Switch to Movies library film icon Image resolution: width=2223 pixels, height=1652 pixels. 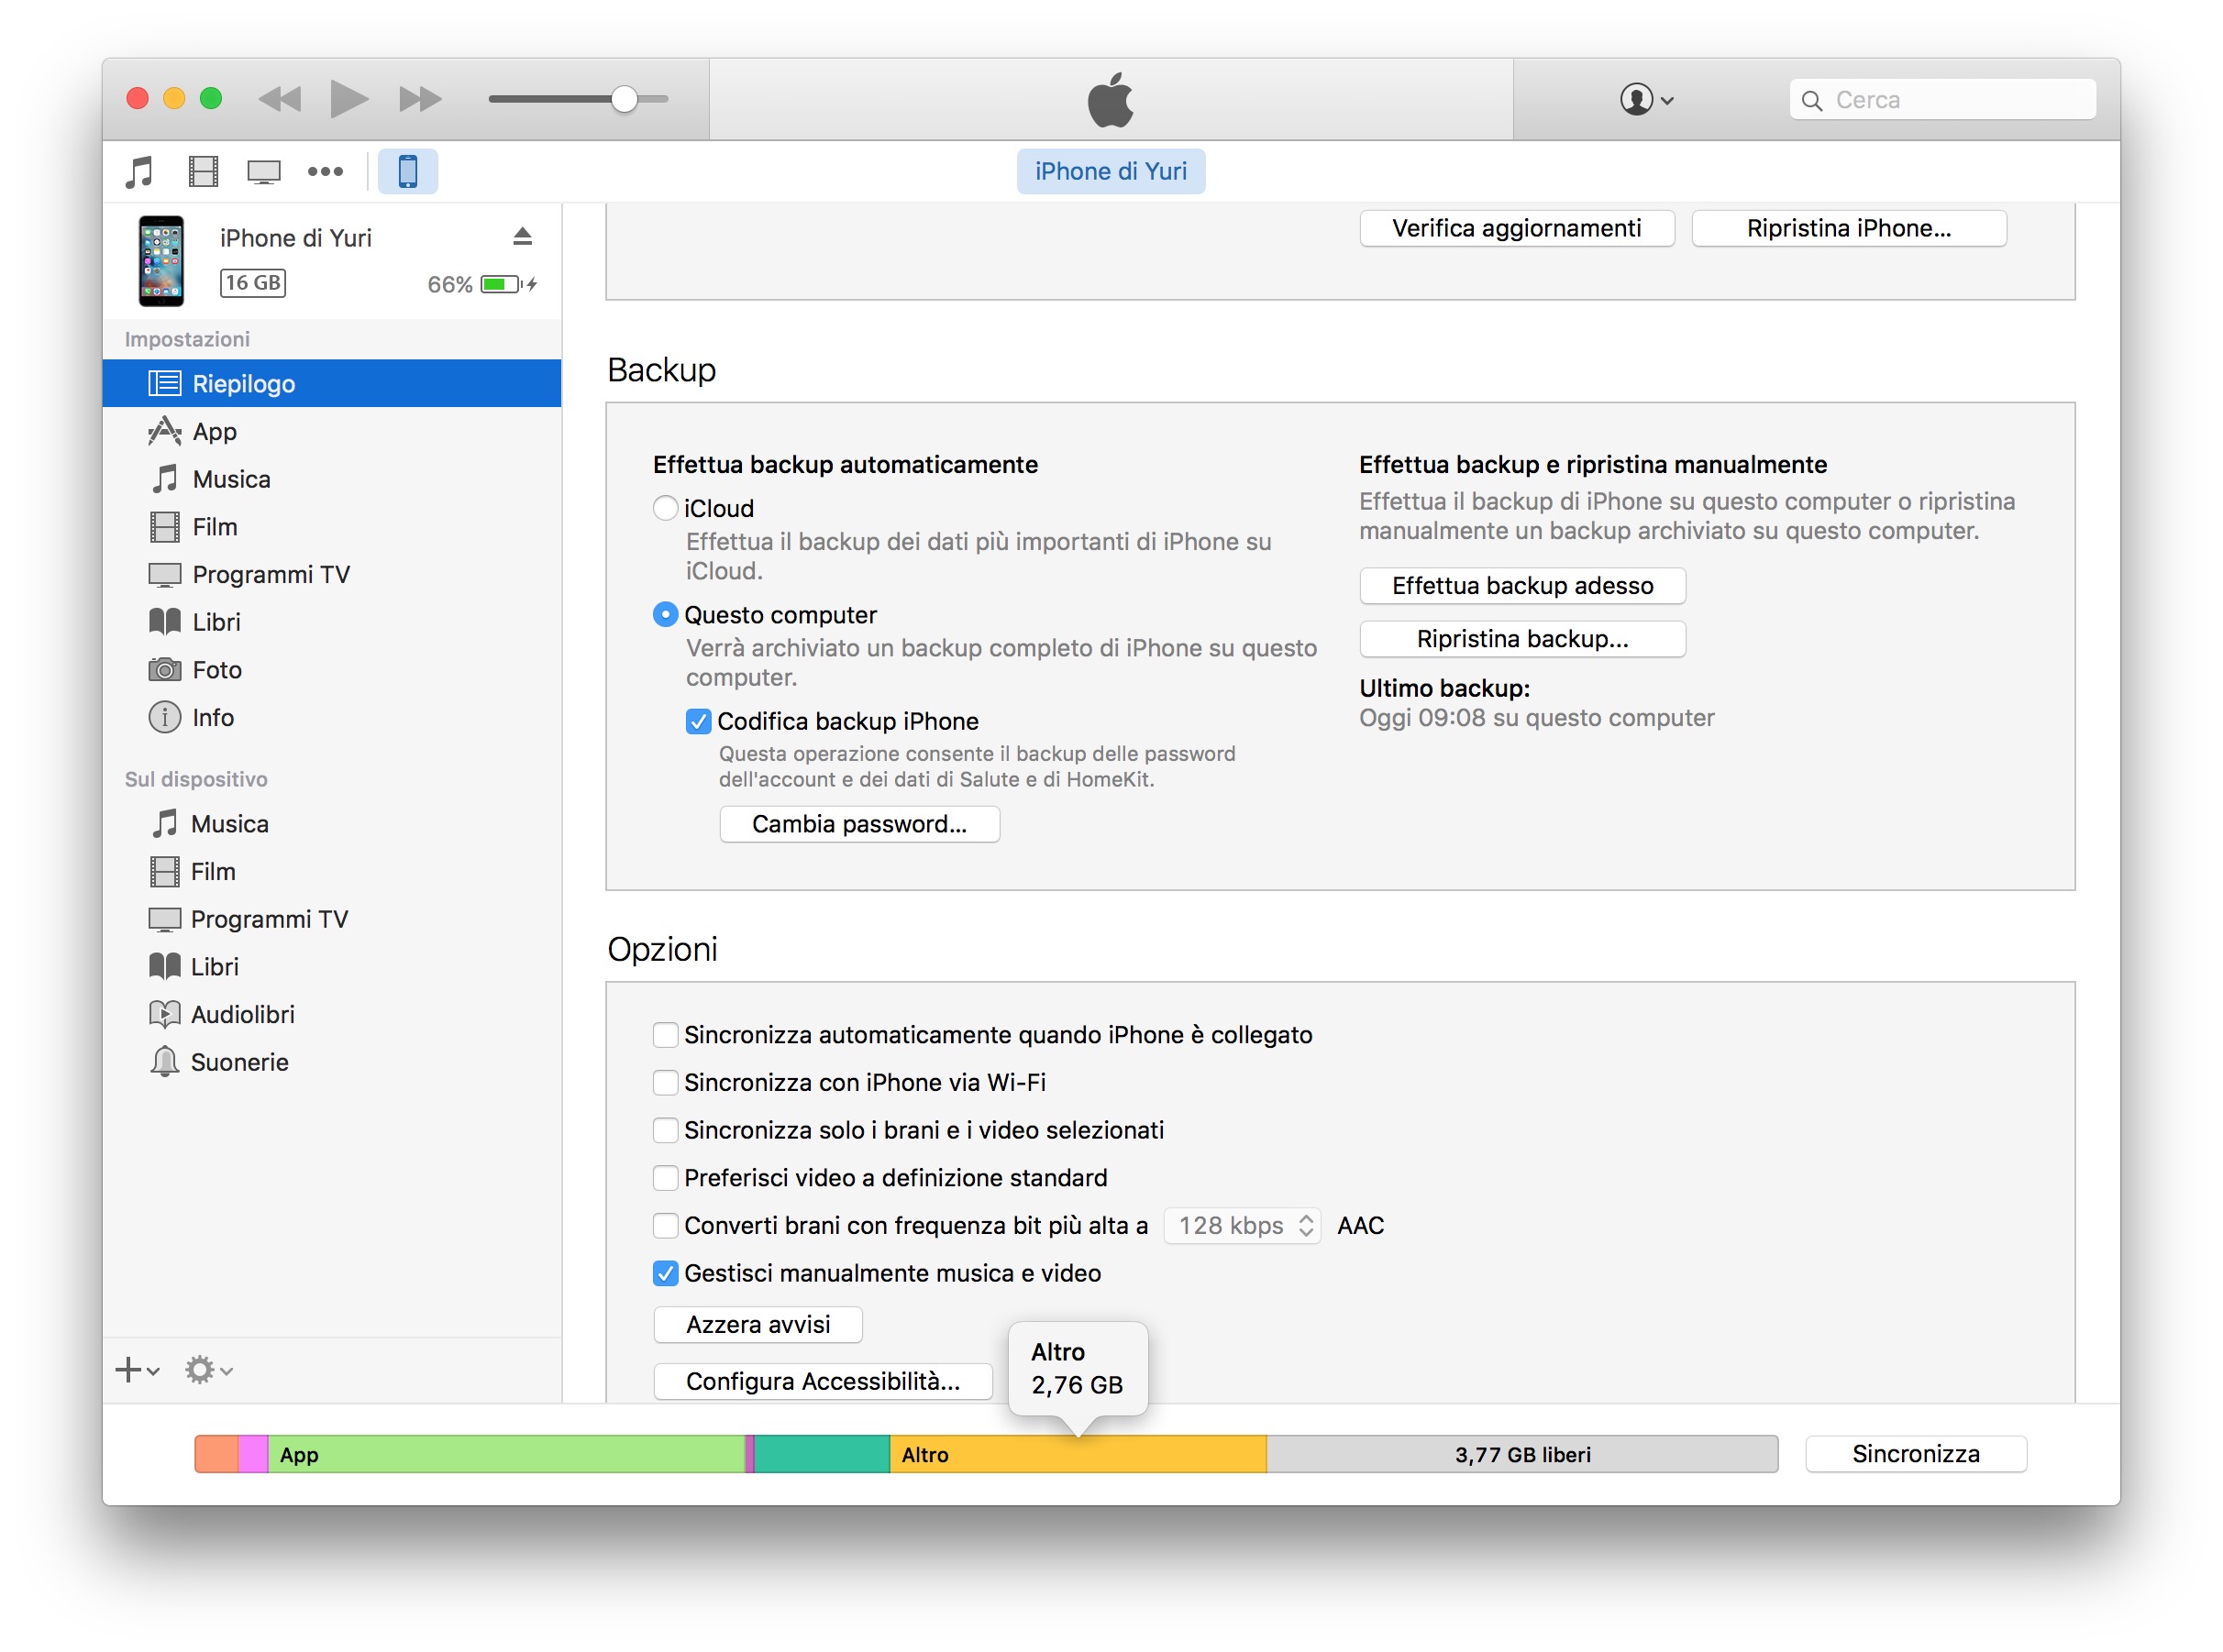(x=203, y=172)
